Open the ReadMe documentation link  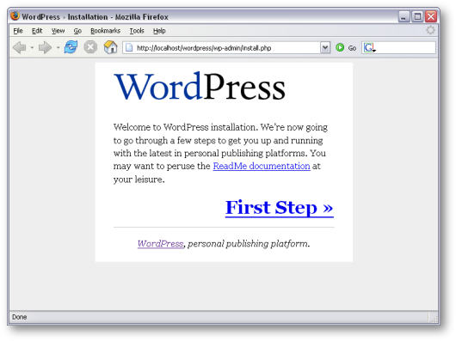click(262, 166)
